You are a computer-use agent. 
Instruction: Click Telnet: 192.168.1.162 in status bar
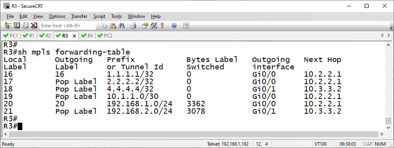click(228, 144)
